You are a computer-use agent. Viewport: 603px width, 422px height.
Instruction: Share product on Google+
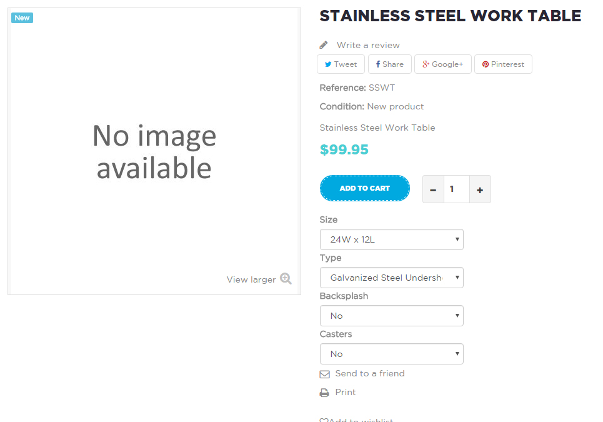(x=442, y=64)
